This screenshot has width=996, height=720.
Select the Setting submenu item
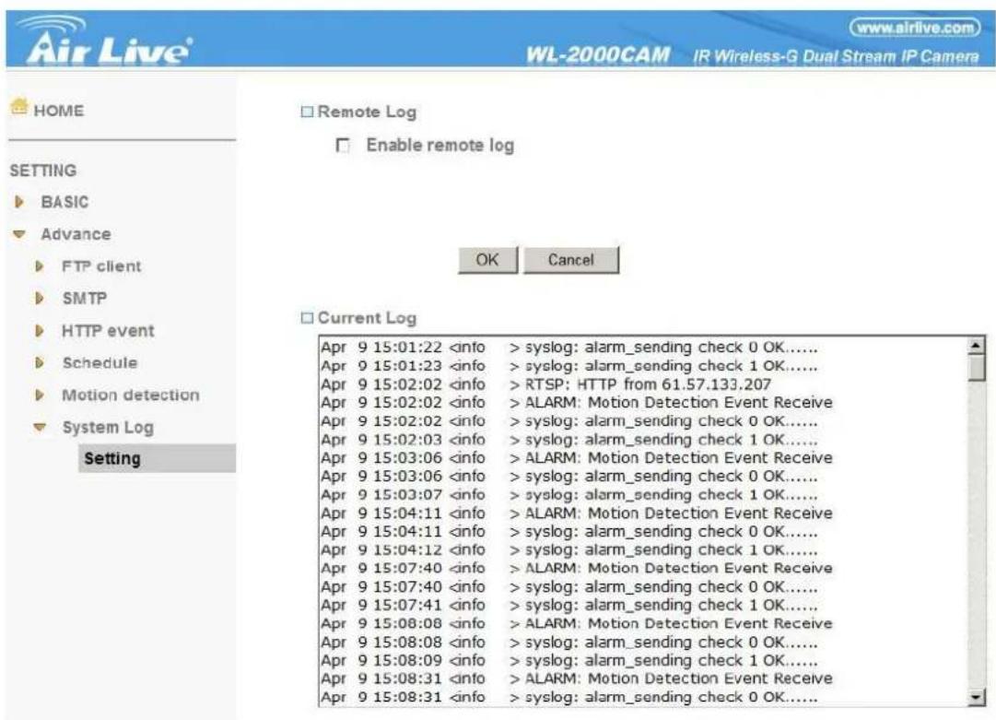[157, 458]
